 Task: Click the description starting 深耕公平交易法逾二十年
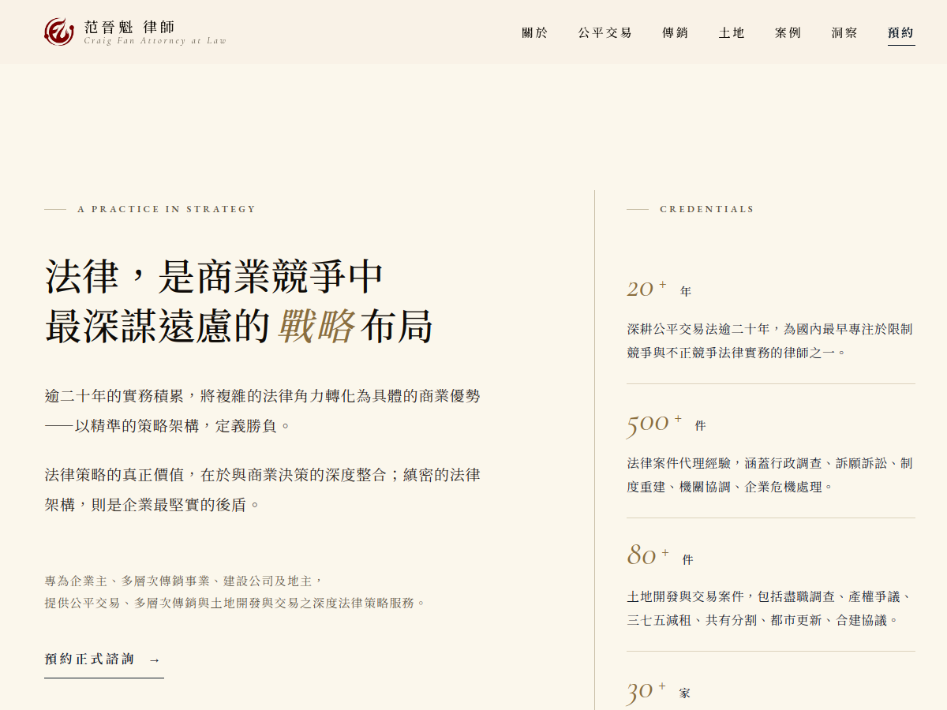(x=770, y=341)
